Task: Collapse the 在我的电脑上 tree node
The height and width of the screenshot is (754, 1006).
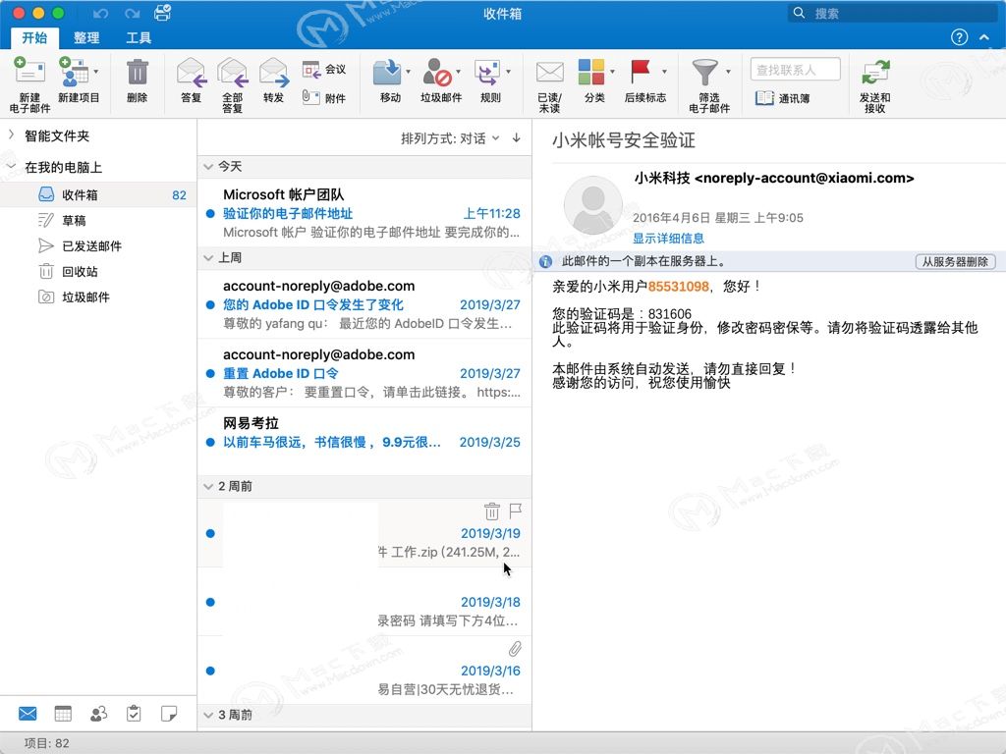Action: coord(11,167)
